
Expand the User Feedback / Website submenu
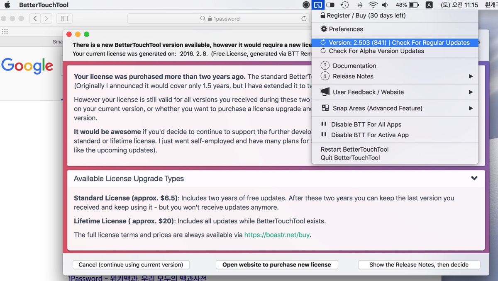tap(395, 92)
